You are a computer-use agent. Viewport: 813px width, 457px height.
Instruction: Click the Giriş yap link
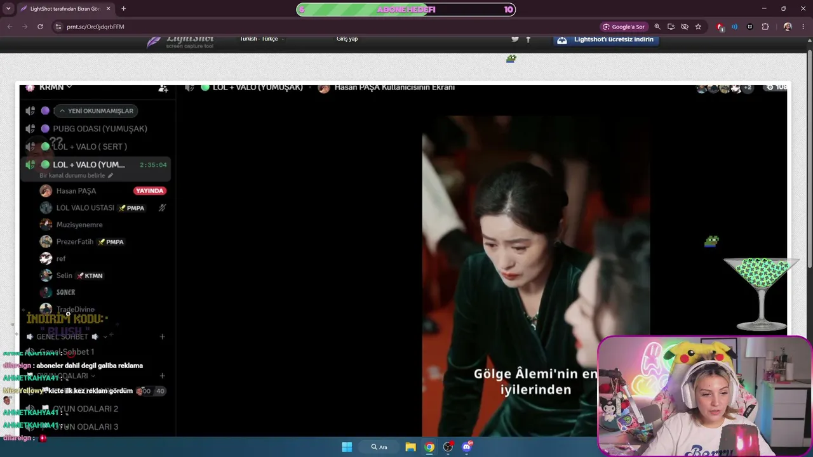coord(347,39)
